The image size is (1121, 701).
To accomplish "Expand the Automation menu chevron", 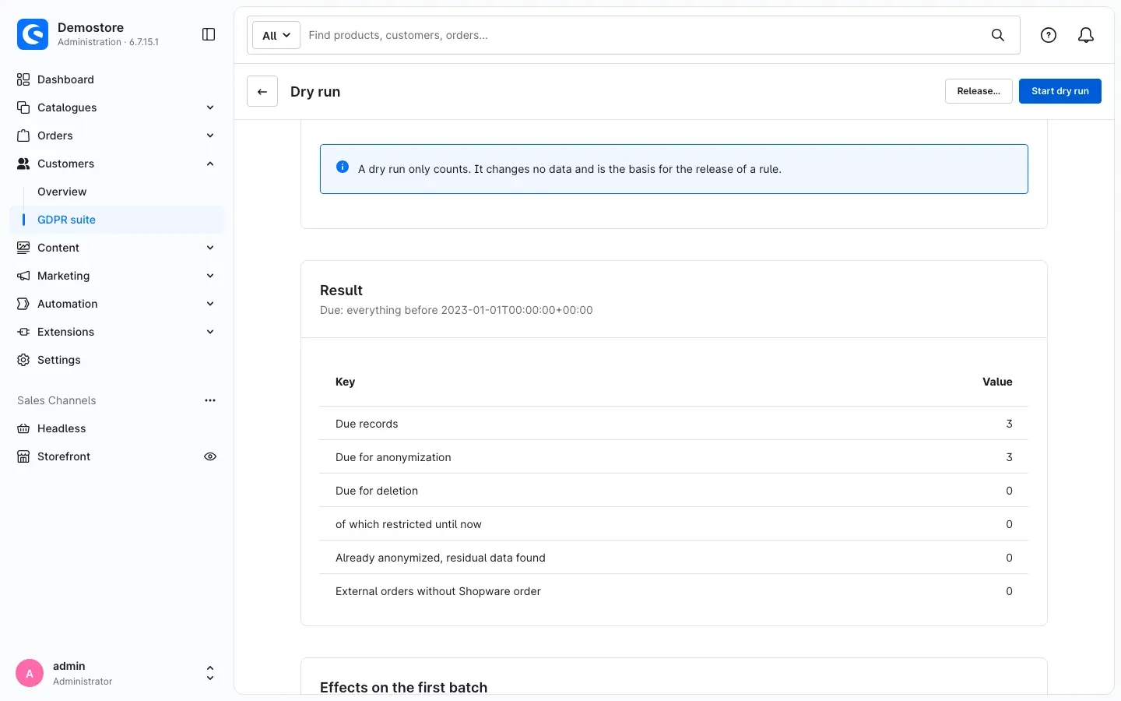I will coord(210,304).
